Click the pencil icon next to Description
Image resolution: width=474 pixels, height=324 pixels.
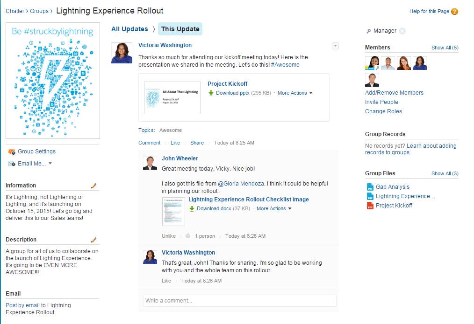pyautogui.click(x=93, y=240)
